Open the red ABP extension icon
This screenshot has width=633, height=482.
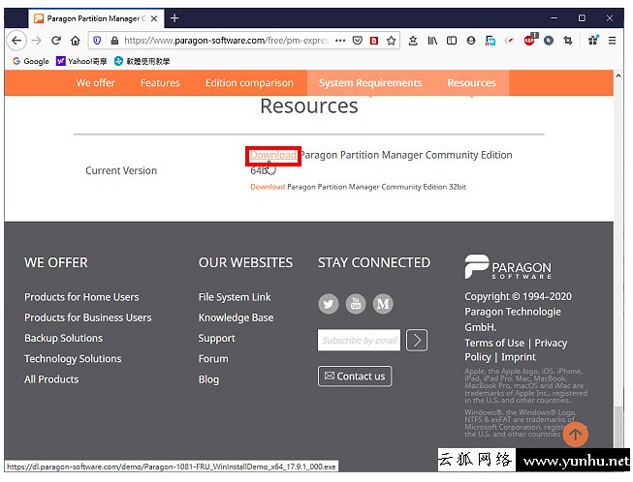530,40
